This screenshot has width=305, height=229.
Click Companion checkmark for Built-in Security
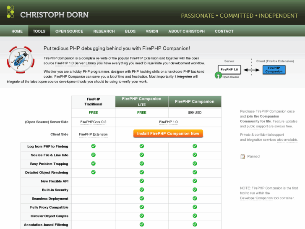coord(195,190)
